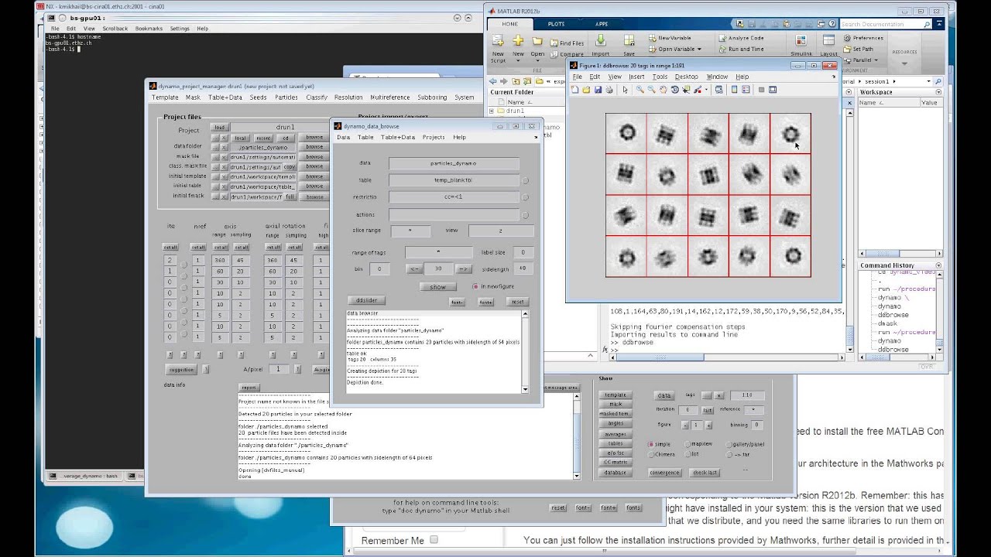Open MATLAB Preferences
991x557 pixels.
(863, 38)
